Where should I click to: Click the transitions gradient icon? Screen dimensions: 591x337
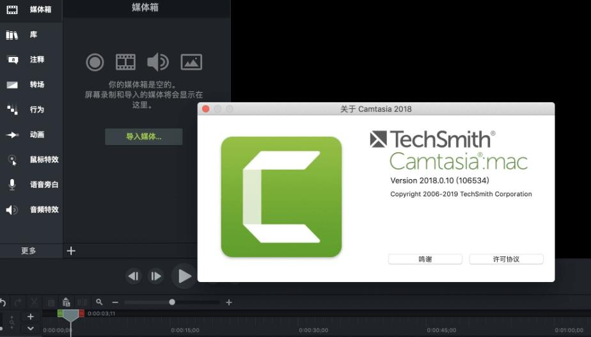12,85
